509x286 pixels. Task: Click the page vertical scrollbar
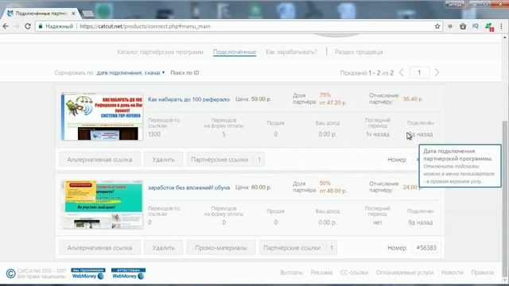505,198
